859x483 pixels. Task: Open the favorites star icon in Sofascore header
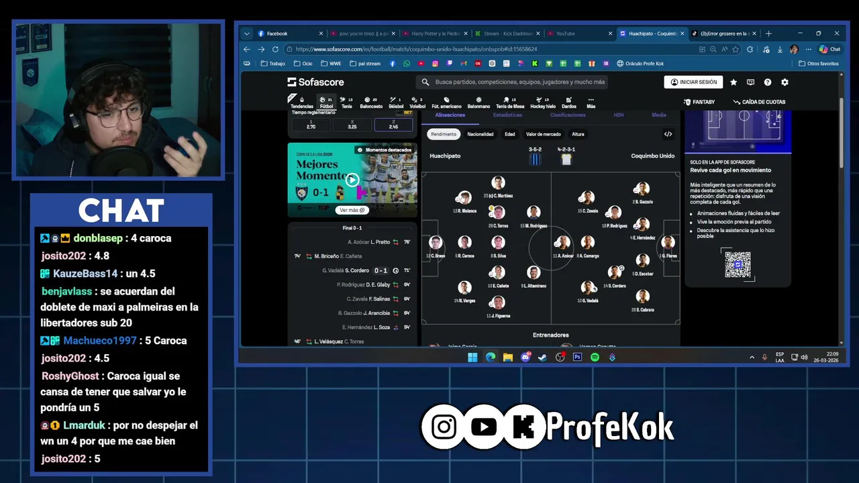(734, 82)
